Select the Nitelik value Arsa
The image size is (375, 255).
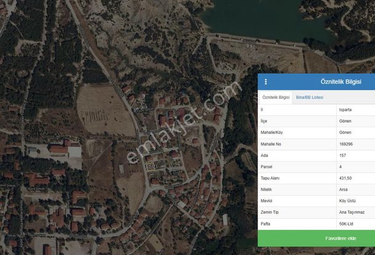[343, 190]
